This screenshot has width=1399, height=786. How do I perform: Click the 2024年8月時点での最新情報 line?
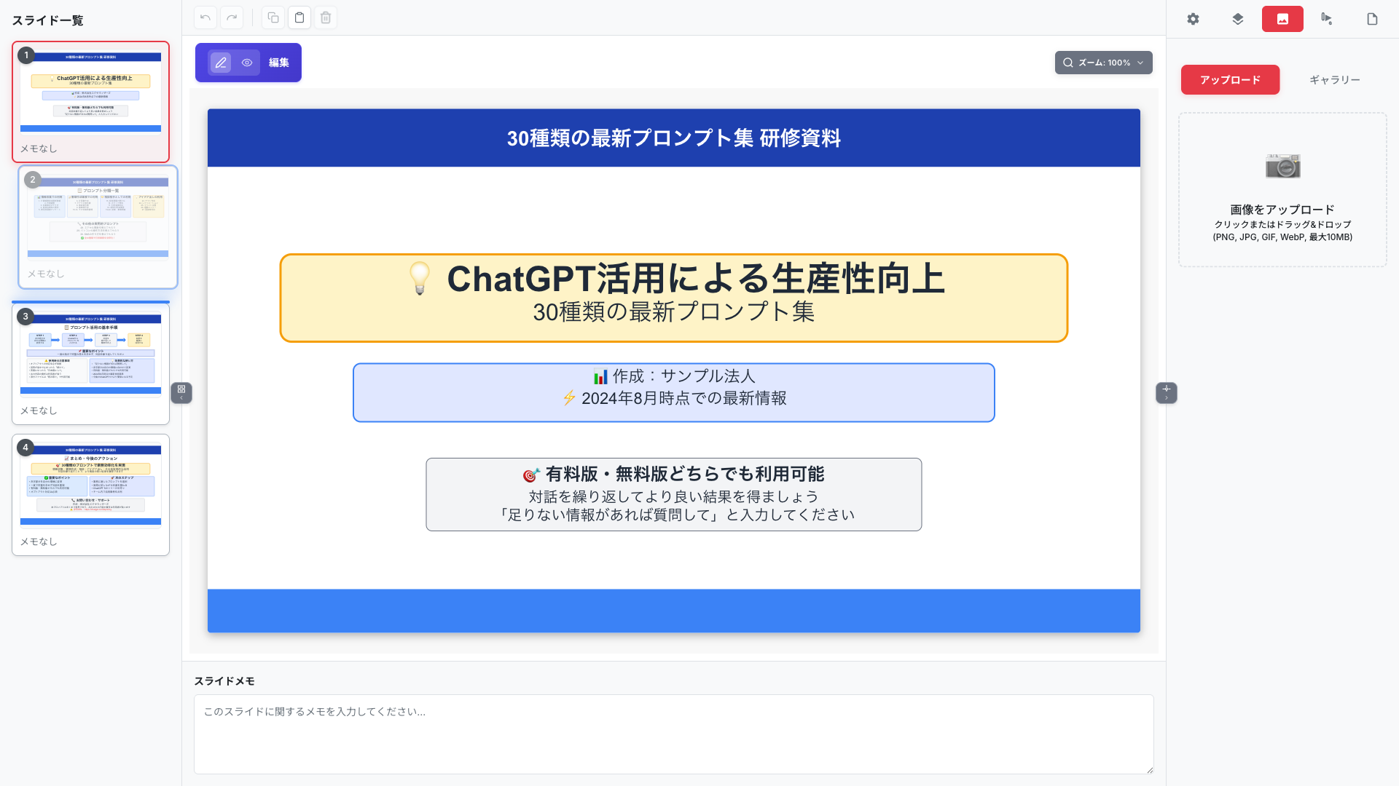pos(683,399)
